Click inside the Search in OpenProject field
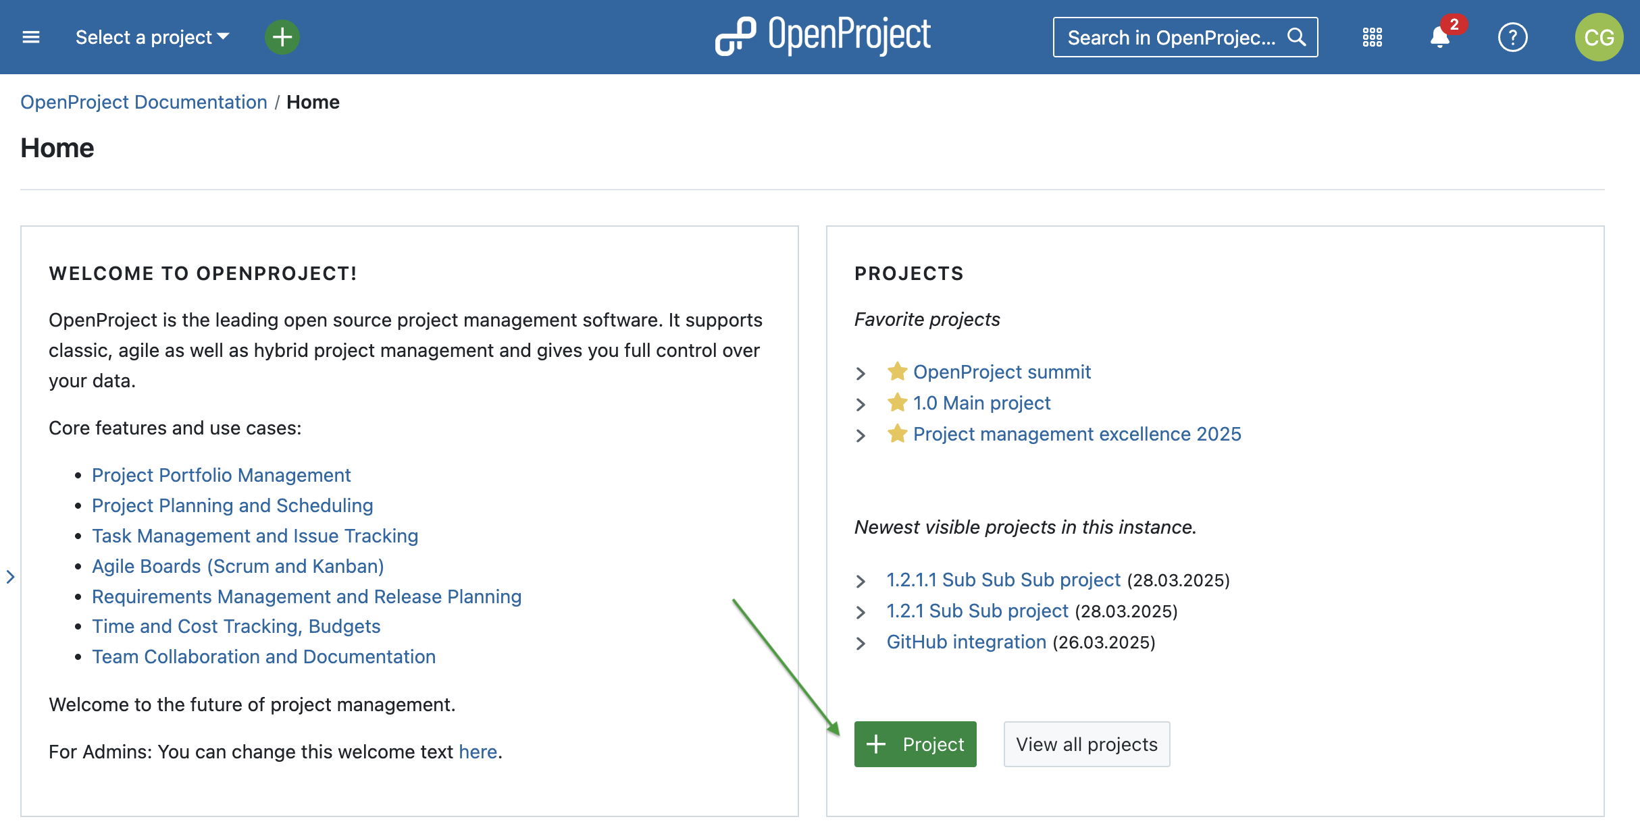 coord(1162,37)
